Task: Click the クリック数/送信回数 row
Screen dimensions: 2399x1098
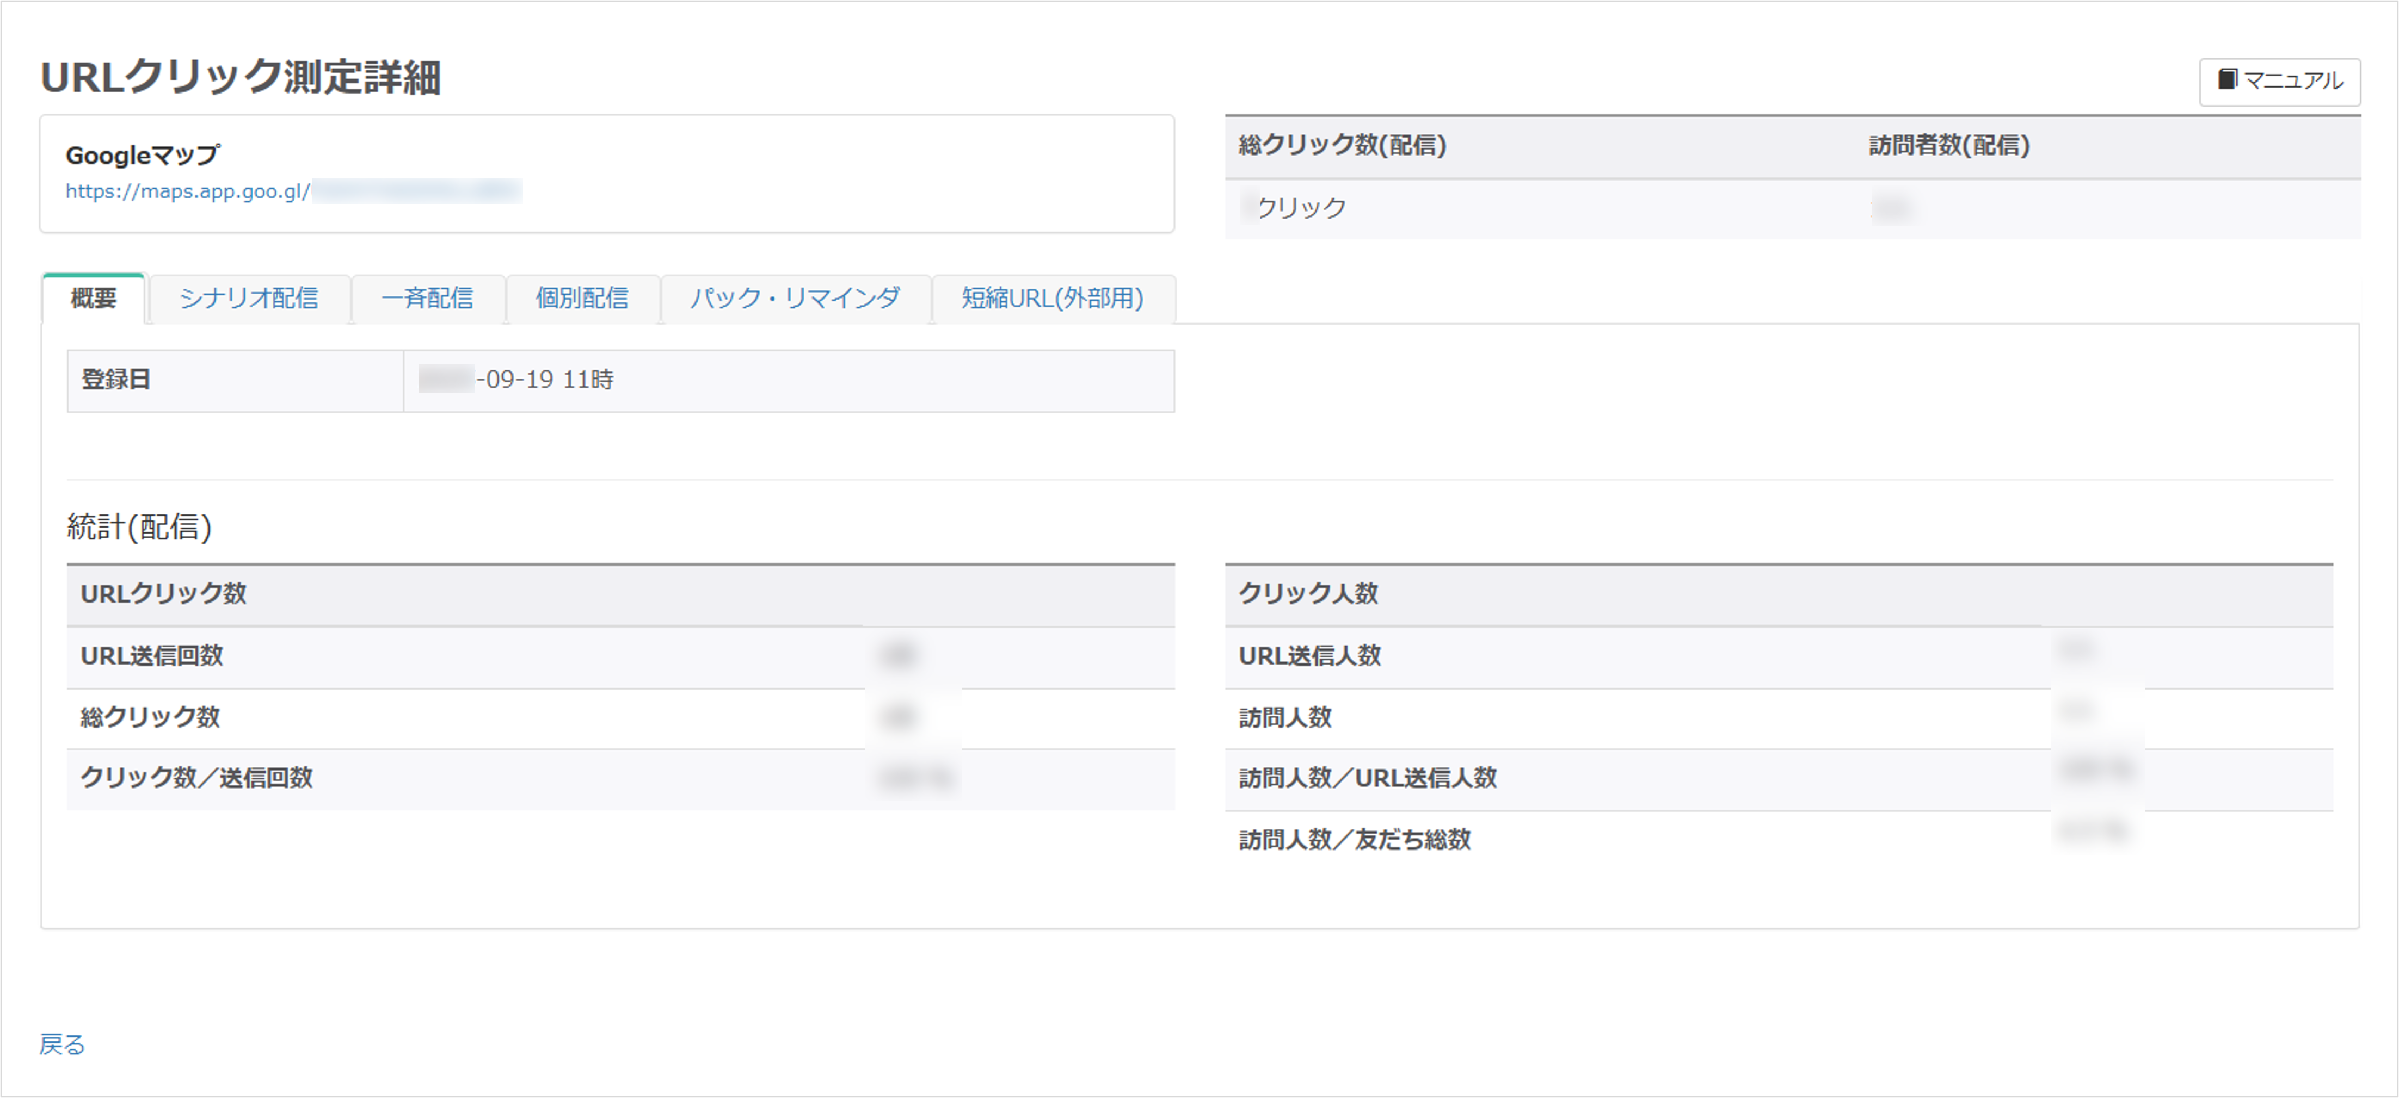Action: (x=196, y=778)
